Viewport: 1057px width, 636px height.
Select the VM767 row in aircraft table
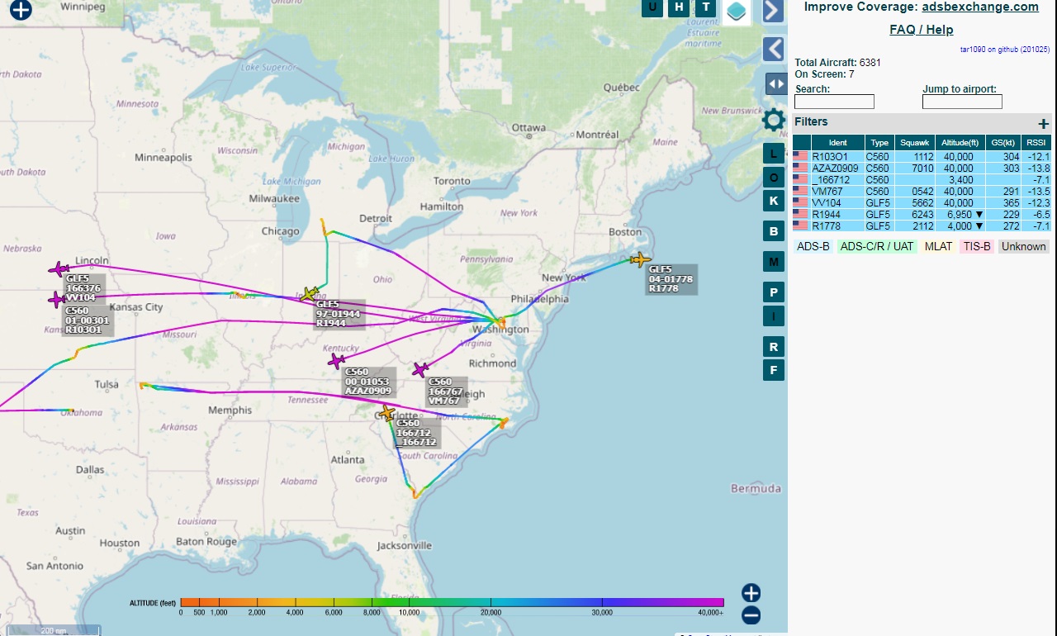(x=922, y=191)
